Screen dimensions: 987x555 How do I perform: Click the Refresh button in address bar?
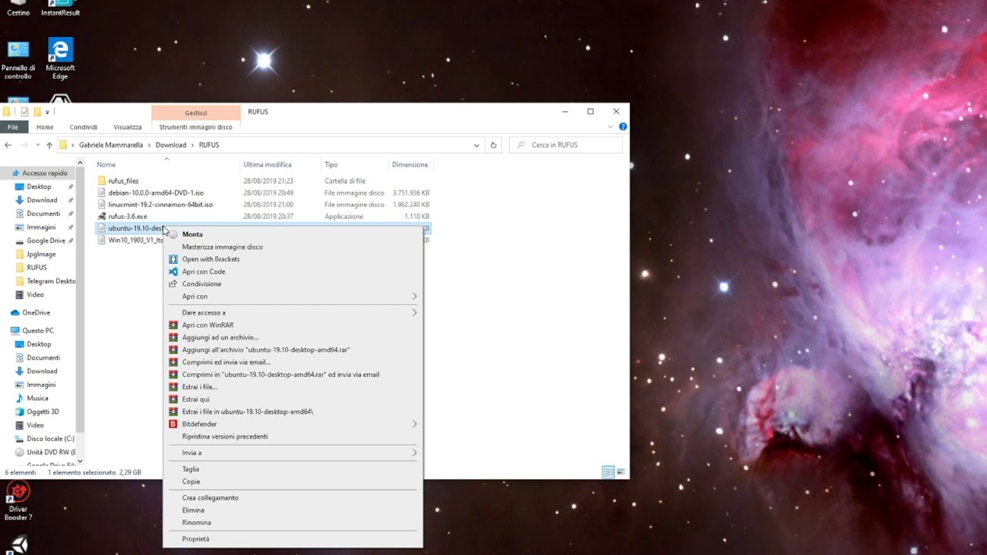click(493, 145)
